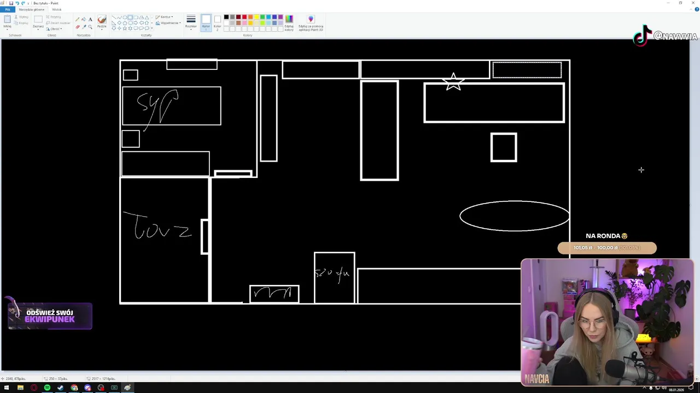Viewport: 700px width, 393px height.
Task: Click the Wytnij cut button
Action: (21, 17)
